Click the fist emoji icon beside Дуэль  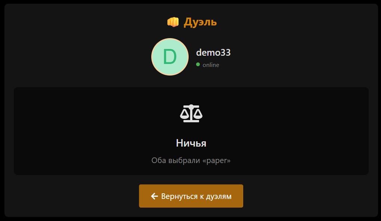pyautogui.click(x=173, y=22)
